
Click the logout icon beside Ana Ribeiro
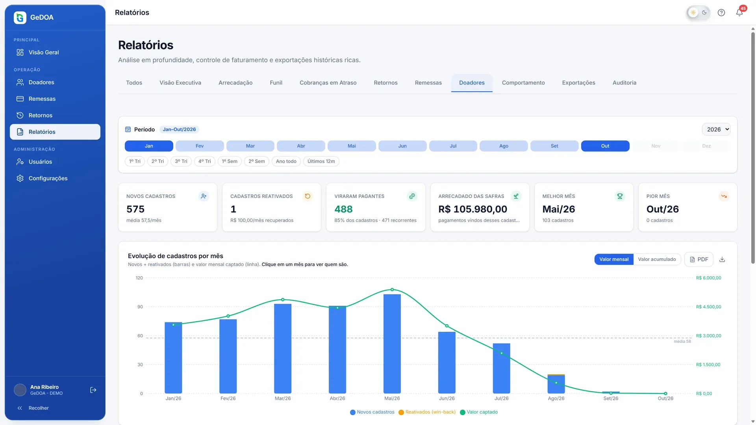[93, 390]
